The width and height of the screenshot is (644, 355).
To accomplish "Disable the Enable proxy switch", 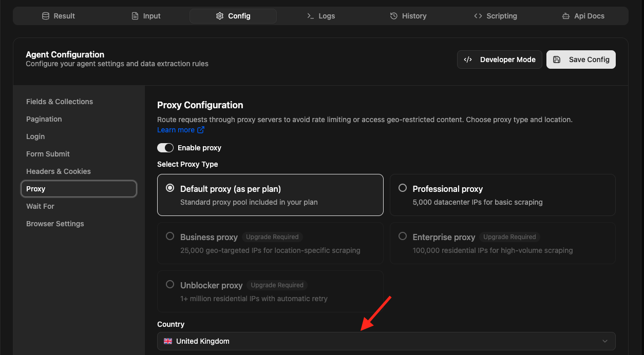I will [165, 148].
